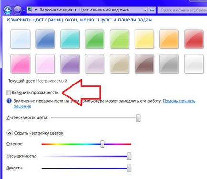Click the Control Panel icon in address bar

[x=30, y=10]
